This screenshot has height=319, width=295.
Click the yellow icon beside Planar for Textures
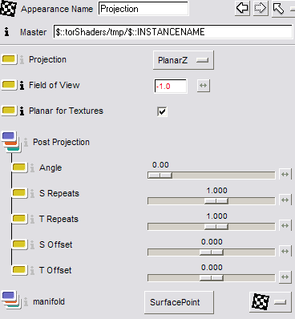(x=9, y=111)
